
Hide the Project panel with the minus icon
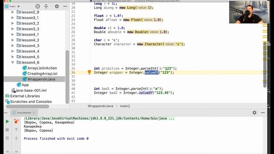pyautogui.click(x=65, y=6)
